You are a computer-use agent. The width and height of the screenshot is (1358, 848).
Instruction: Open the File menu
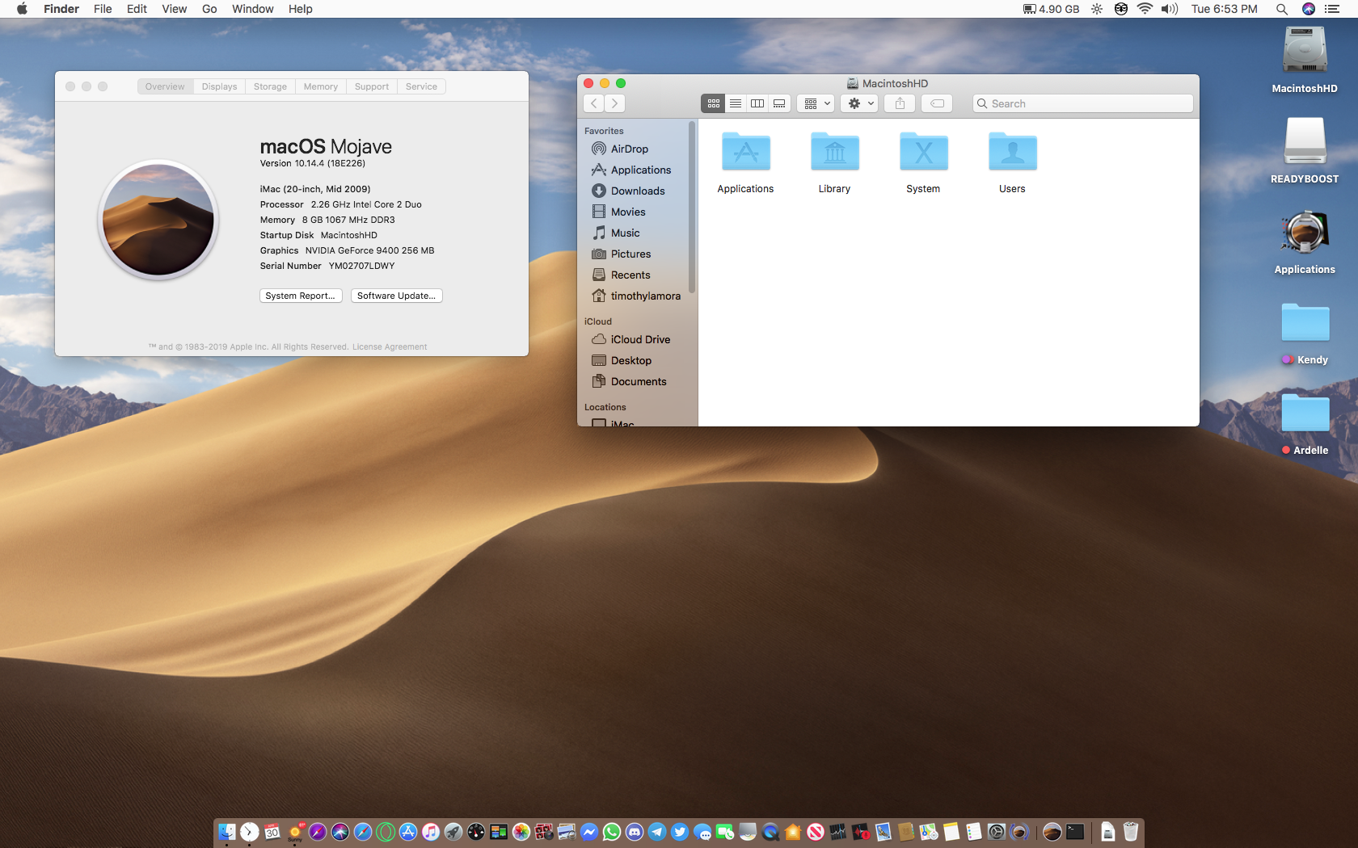point(103,9)
